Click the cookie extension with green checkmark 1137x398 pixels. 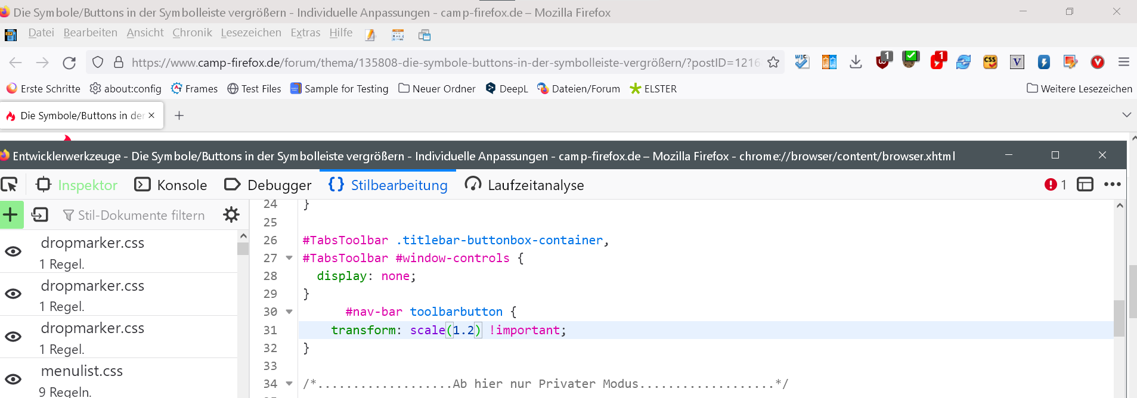910,60
